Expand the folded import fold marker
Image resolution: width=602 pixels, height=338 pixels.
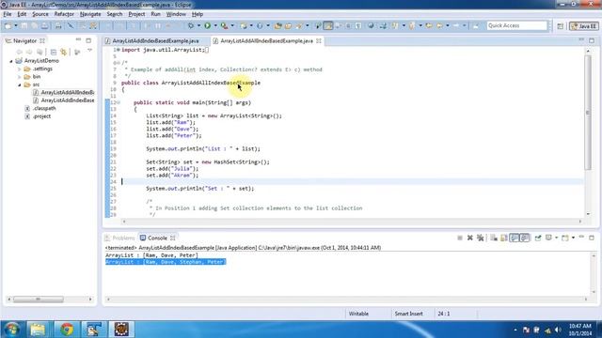click(118, 50)
